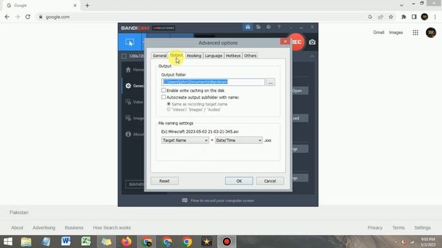Open Bandicam output folder icon in title bar

(258, 27)
